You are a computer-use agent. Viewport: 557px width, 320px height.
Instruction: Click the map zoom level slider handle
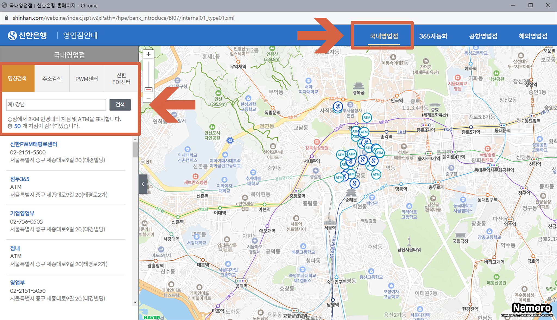coord(148,90)
